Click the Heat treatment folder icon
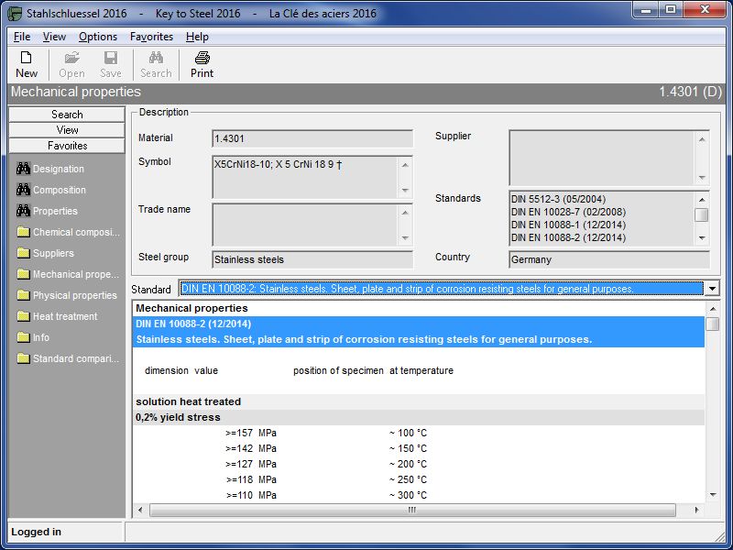This screenshot has width=733, height=550. [24, 316]
